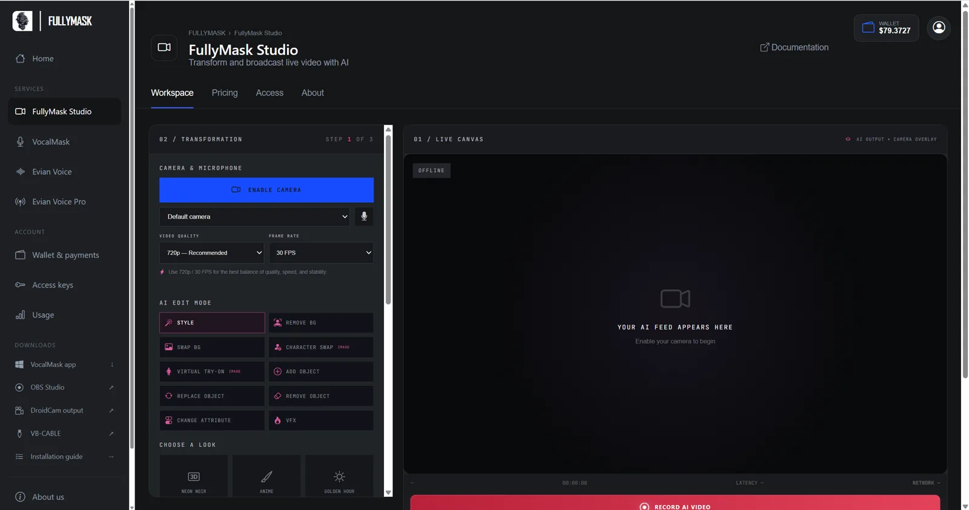Open Evian Voice Pro service
Screen dimensions: 969x510
[65, 202]
